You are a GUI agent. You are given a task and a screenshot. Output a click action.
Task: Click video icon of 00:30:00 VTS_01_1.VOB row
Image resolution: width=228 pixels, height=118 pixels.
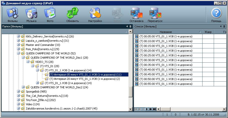pyautogui.click(x=137, y=60)
